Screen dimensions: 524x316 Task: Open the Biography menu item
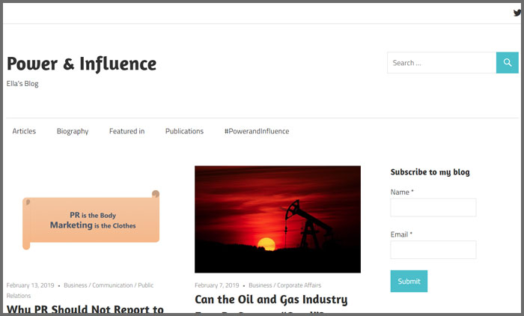point(73,131)
